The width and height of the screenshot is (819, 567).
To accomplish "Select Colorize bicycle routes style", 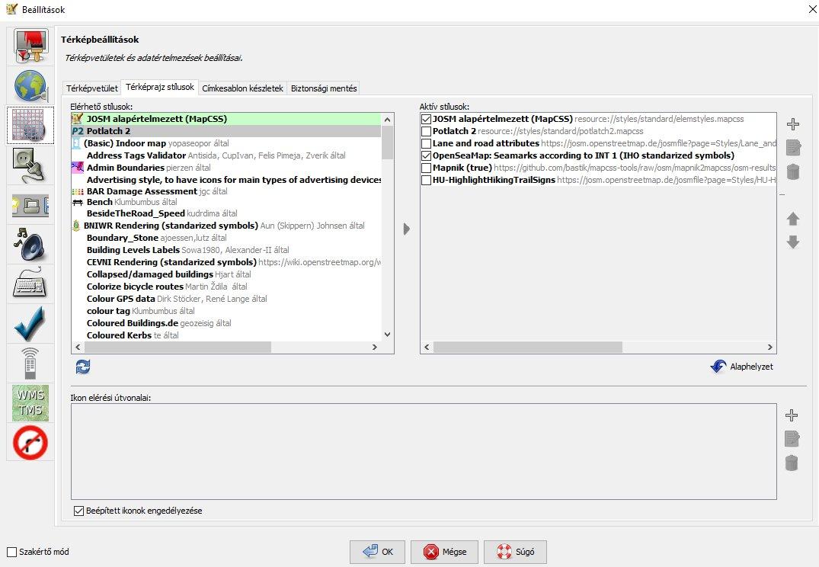I will [226, 287].
